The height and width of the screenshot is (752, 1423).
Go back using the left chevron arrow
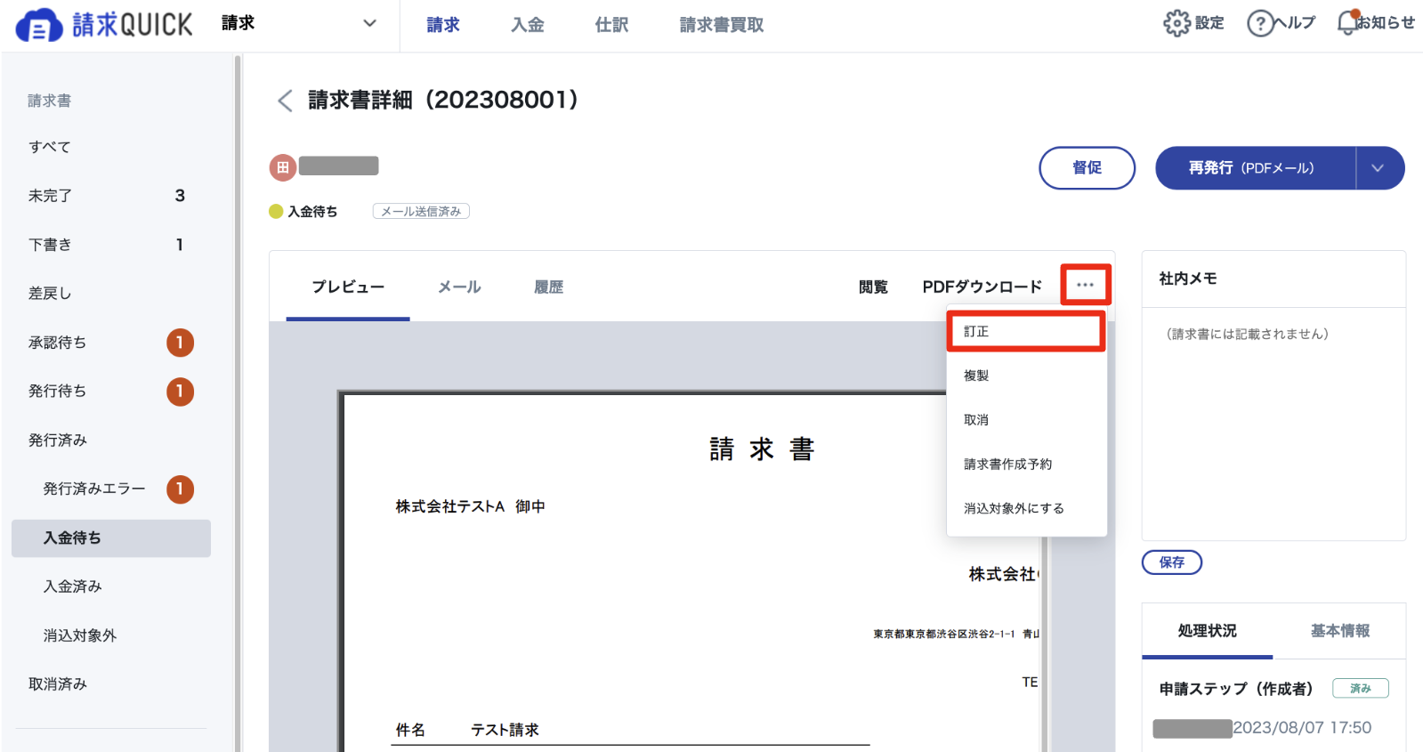pos(285,101)
